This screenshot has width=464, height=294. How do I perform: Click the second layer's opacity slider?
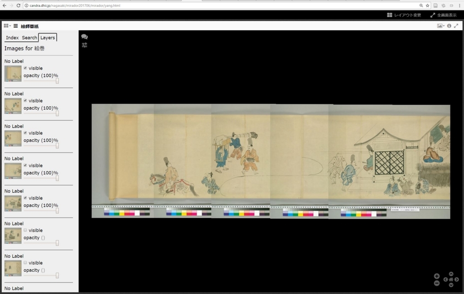[41, 113]
